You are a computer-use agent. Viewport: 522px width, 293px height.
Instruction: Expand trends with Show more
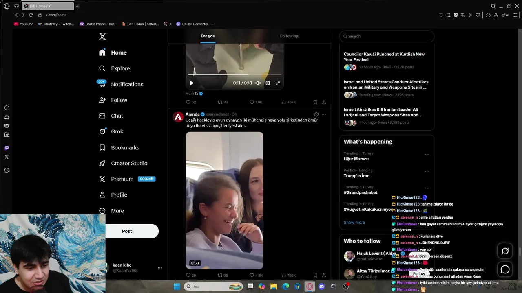[x=354, y=222]
